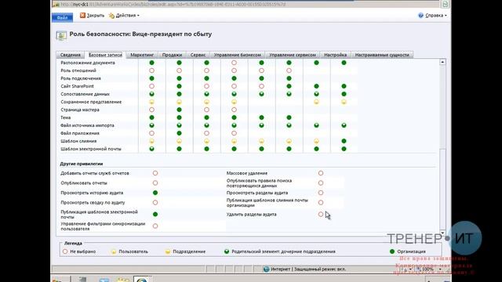Click the Сопоставление данных row label
502x282 pixels.
pos(85,94)
